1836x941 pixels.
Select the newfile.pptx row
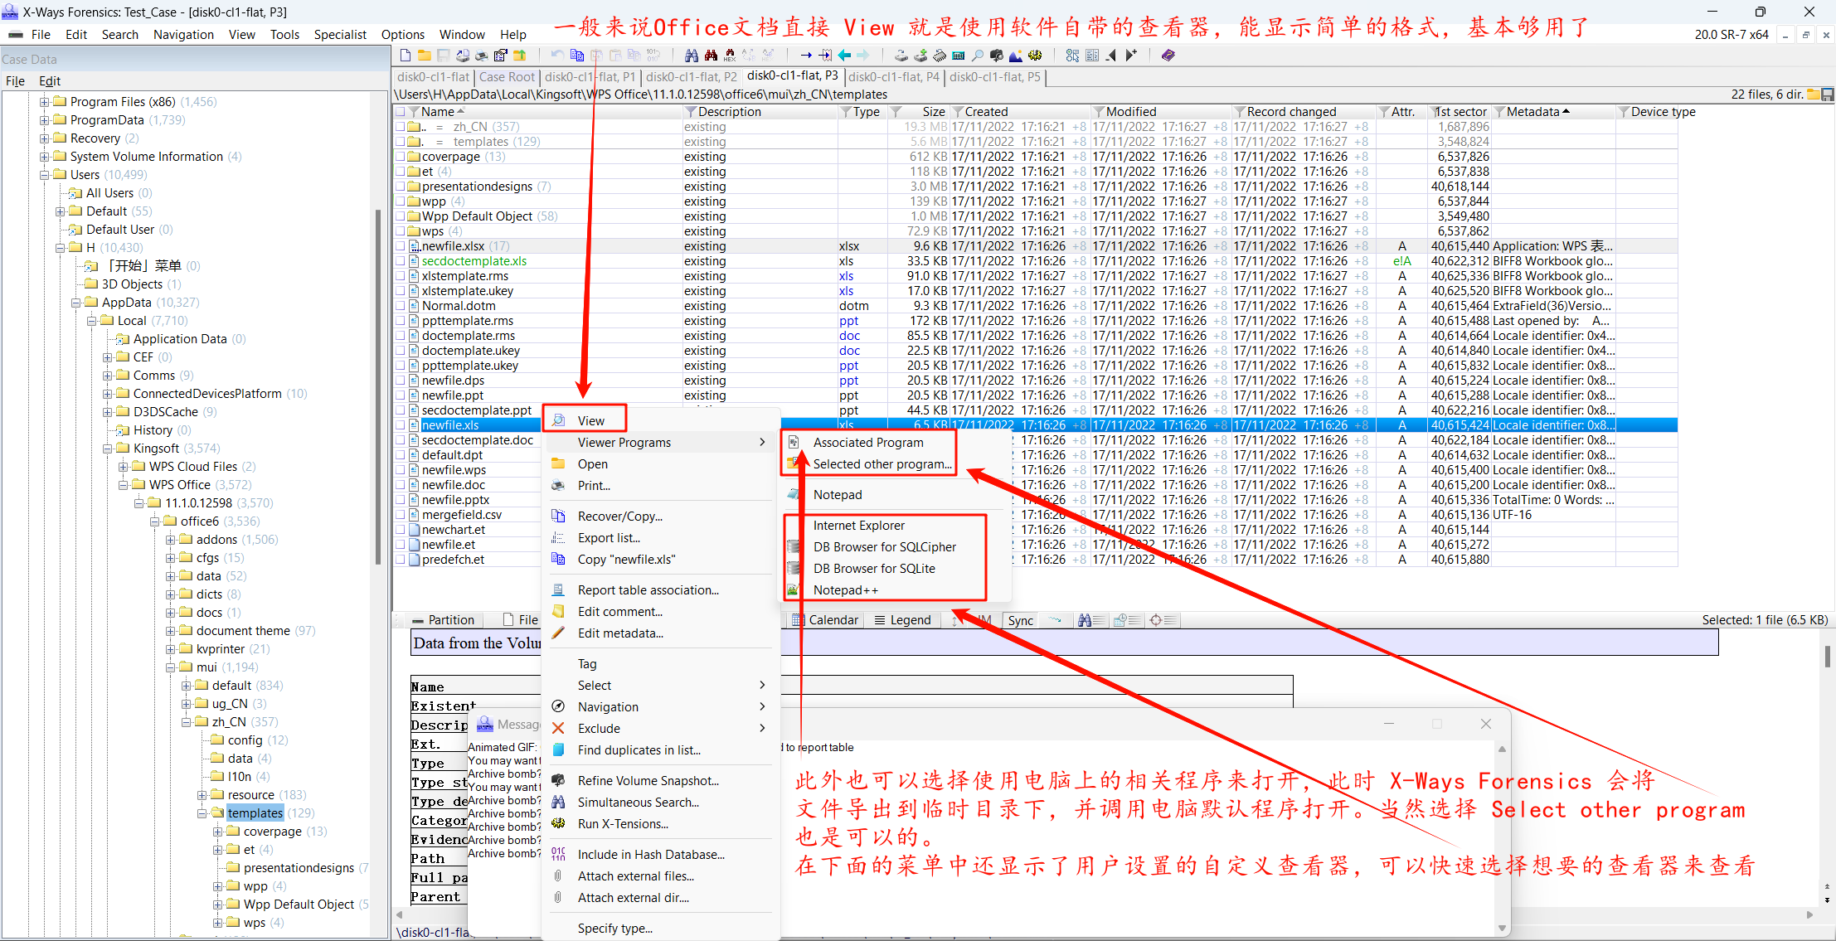coord(455,500)
